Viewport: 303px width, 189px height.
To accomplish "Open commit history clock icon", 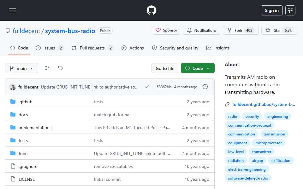I will click(x=205, y=87).
